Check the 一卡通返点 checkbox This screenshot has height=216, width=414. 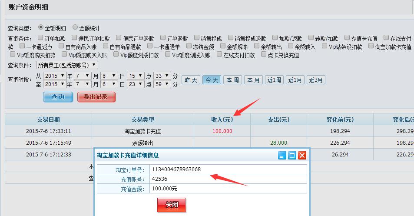pos(22,46)
